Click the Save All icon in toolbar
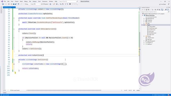This screenshot has height=96, width=171. pos(16,4)
